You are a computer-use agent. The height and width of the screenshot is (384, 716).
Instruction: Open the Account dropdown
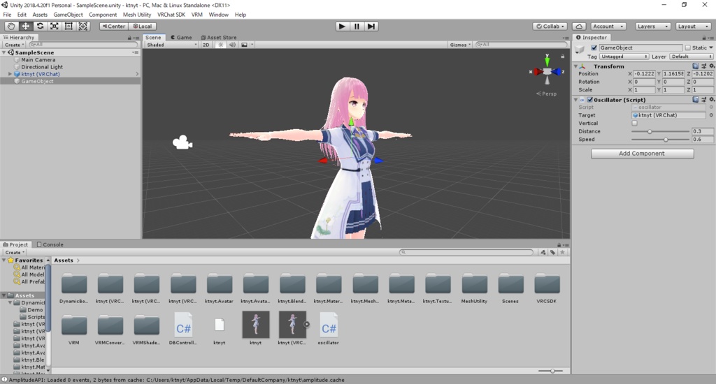(x=608, y=27)
